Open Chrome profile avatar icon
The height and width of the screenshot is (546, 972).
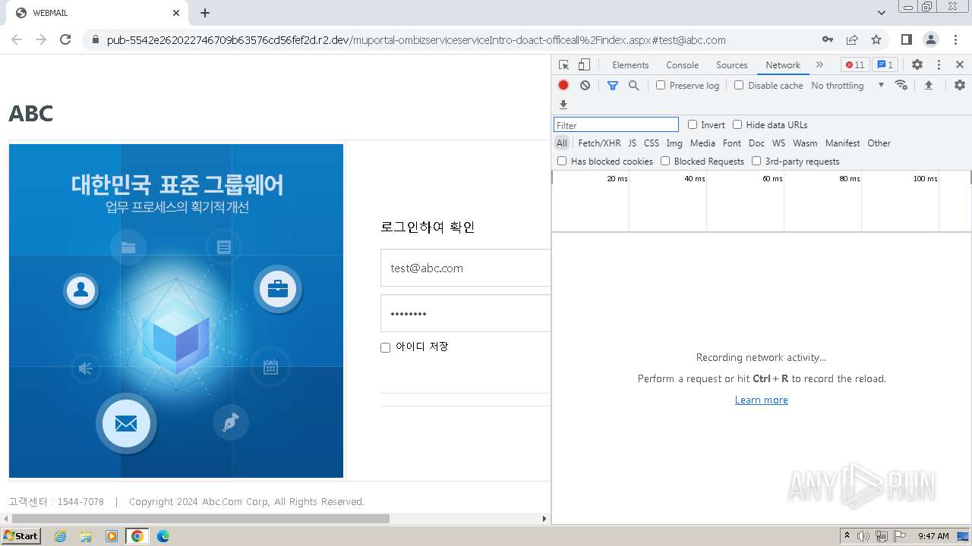tap(931, 39)
